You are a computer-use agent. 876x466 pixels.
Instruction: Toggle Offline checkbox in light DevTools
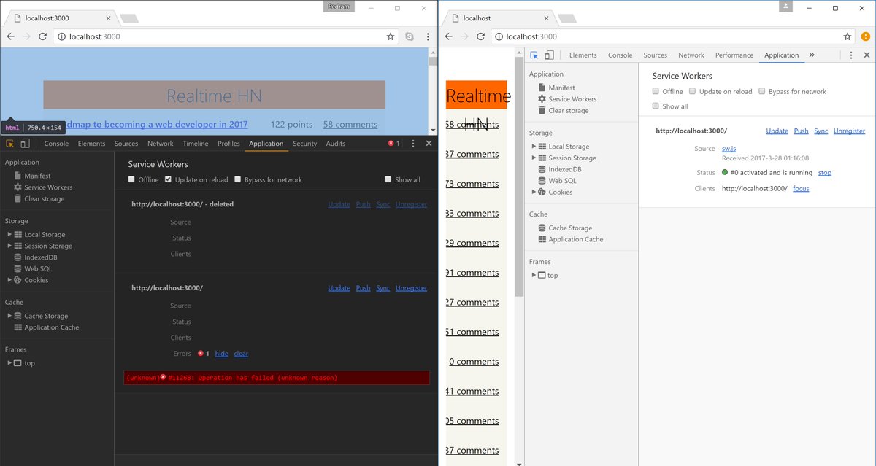tap(656, 91)
